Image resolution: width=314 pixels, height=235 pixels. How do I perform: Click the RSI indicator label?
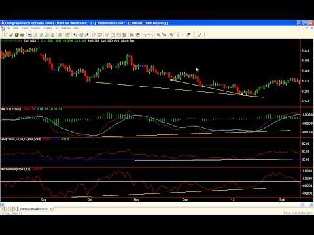point(21,139)
